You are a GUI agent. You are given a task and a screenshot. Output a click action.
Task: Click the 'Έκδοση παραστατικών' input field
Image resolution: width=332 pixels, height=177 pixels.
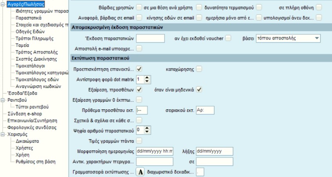point(151,38)
